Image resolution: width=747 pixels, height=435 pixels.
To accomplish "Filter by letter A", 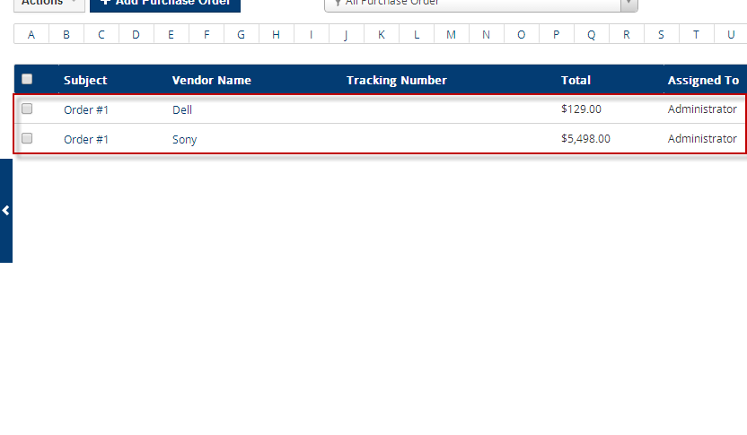I will 31,34.
